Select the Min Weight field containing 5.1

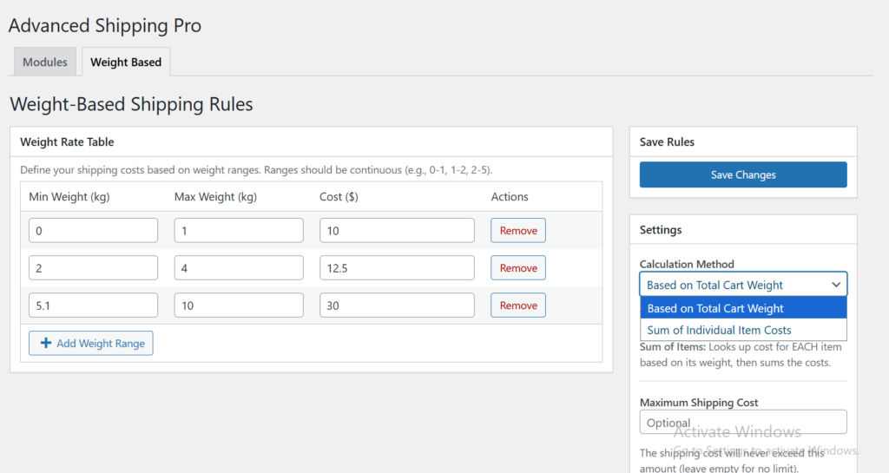pos(93,305)
